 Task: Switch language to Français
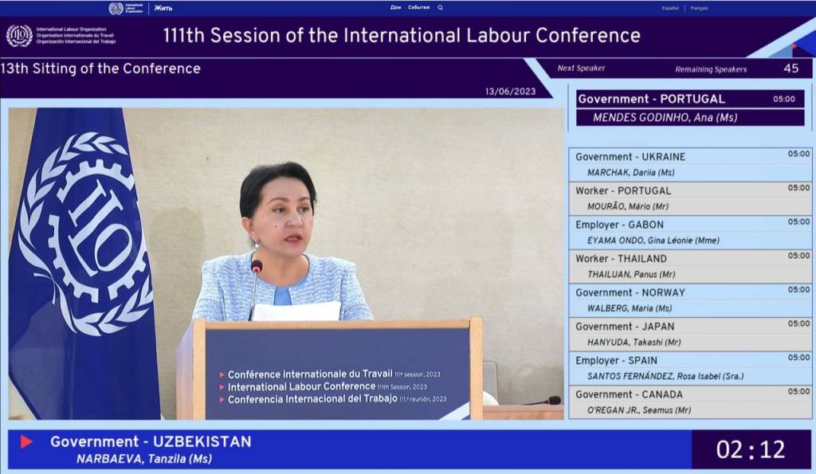click(x=699, y=8)
